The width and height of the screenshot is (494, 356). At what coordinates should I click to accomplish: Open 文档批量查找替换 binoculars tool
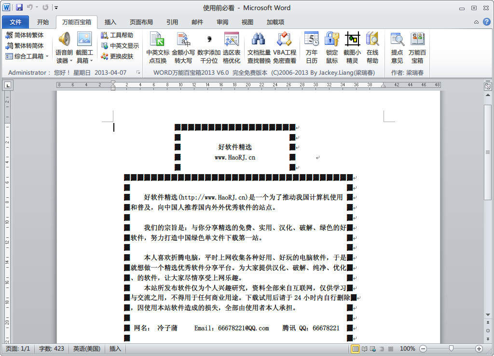click(x=259, y=48)
